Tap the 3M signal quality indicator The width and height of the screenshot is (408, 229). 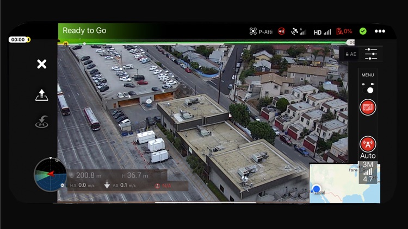point(368,172)
